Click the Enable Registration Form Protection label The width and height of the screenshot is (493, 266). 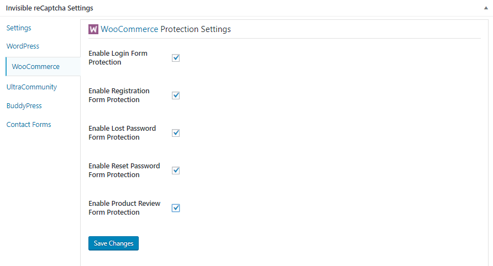coord(119,95)
